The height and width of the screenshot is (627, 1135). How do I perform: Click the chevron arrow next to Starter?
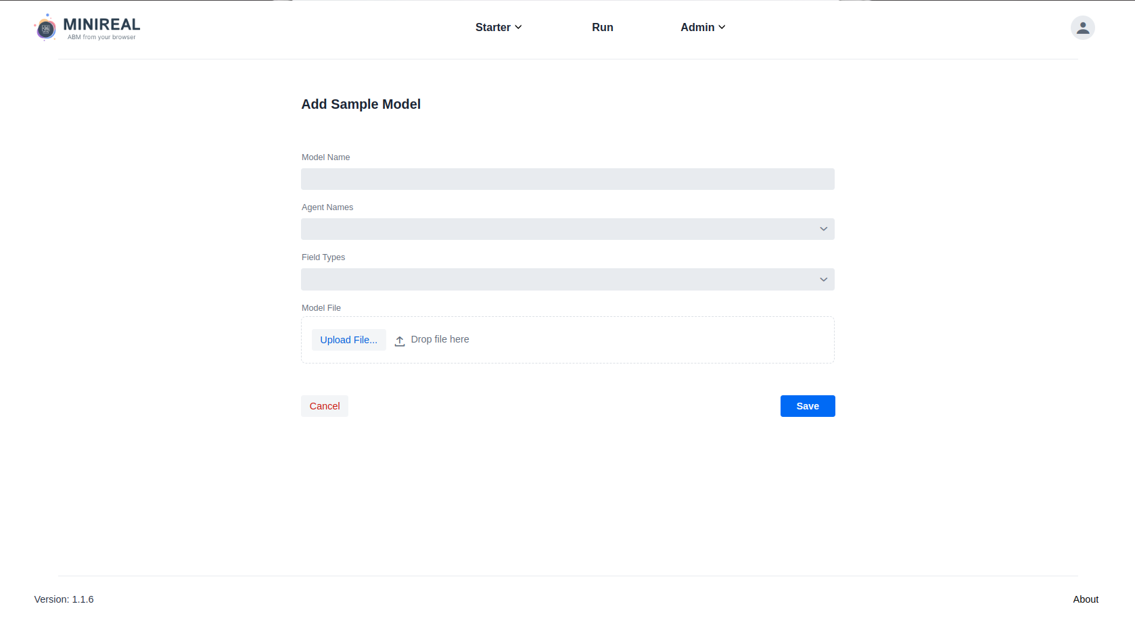tap(518, 27)
